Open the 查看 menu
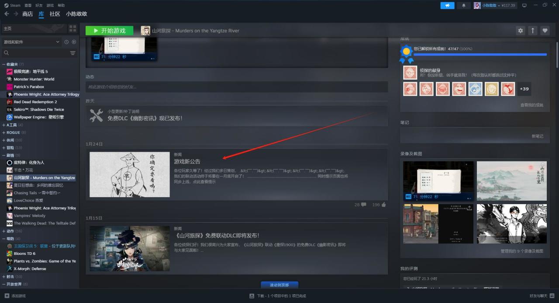 [x=28, y=5]
